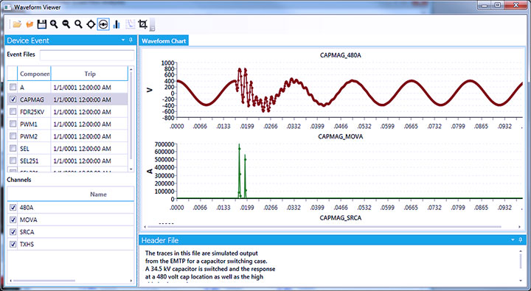Image resolution: width=531 pixels, height=291 pixels.
Task: Click the event list scroll down arrow
Action: click(x=131, y=169)
